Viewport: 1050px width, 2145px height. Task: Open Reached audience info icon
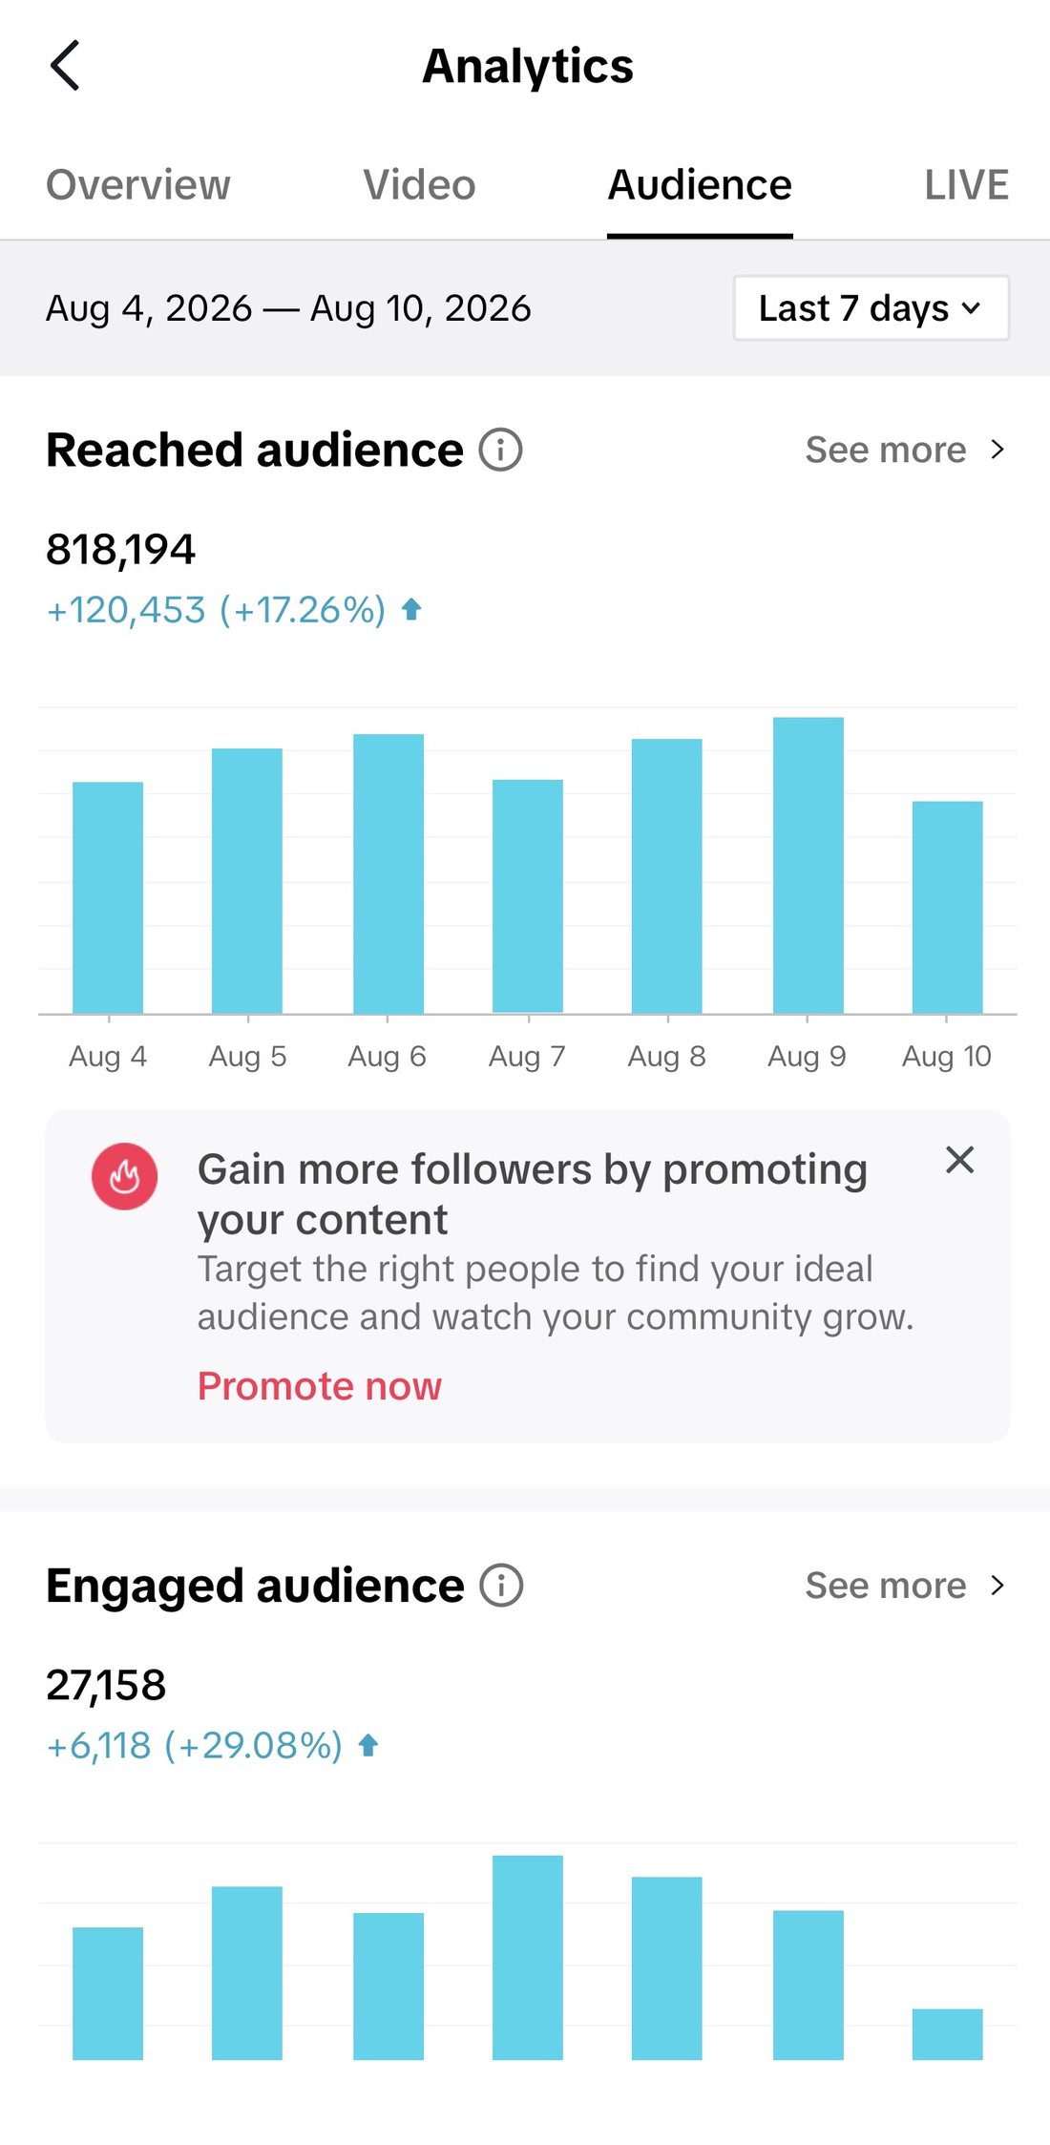tap(500, 450)
